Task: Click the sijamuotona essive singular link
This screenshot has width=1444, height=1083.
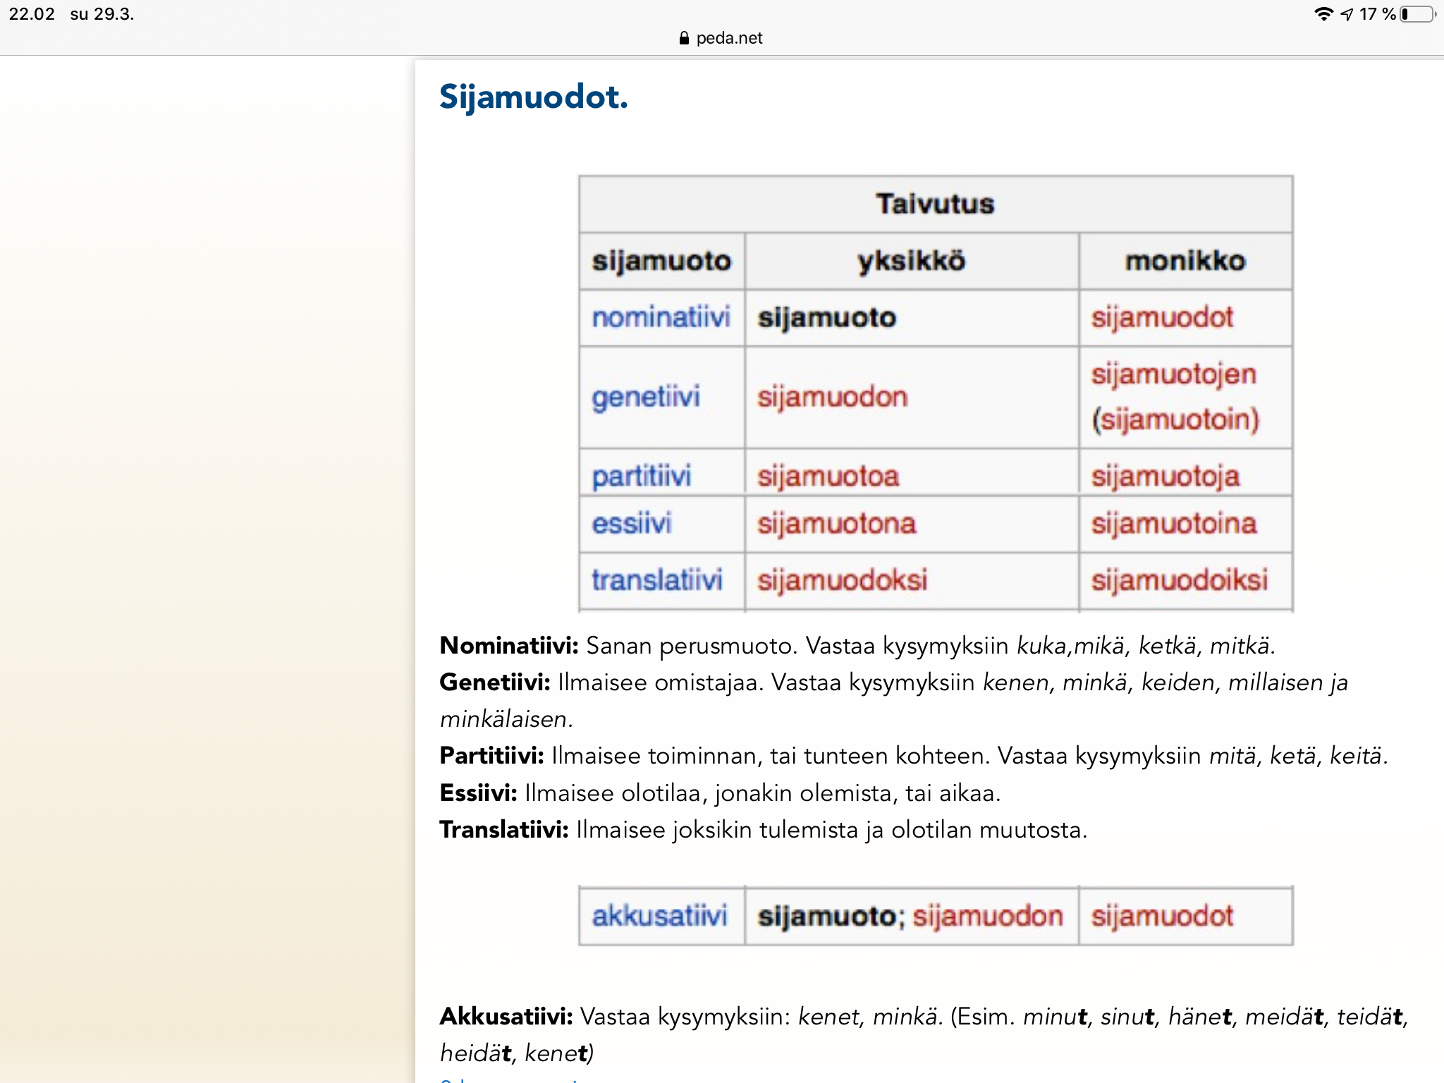Action: click(x=837, y=524)
